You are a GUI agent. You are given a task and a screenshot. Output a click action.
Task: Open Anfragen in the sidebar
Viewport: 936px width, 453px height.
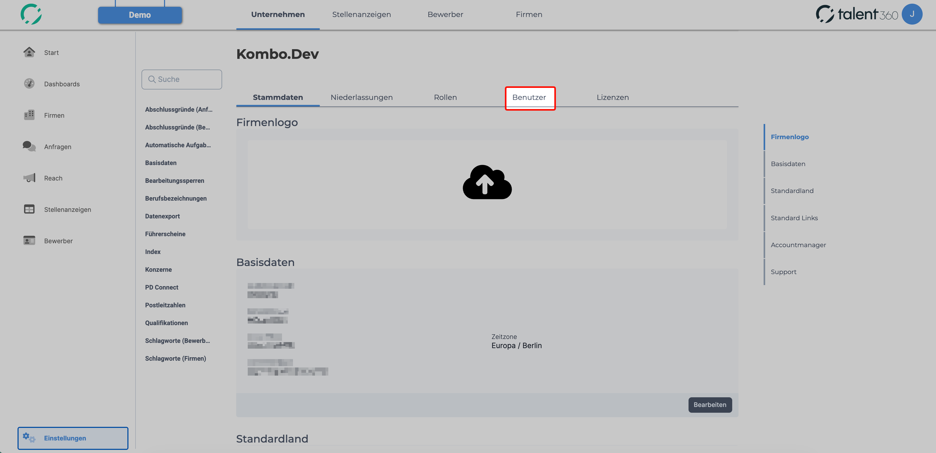pyautogui.click(x=58, y=147)
